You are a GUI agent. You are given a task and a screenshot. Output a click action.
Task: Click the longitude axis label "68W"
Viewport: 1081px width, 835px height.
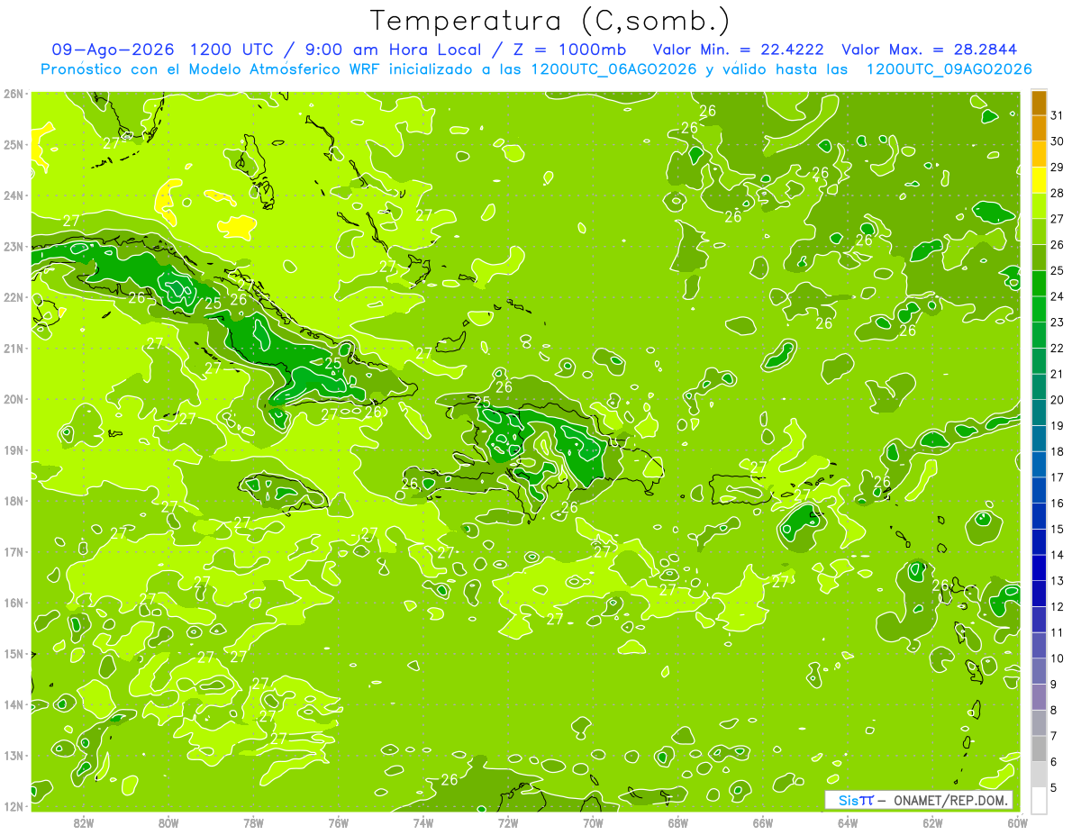click(x=677, y=822)
